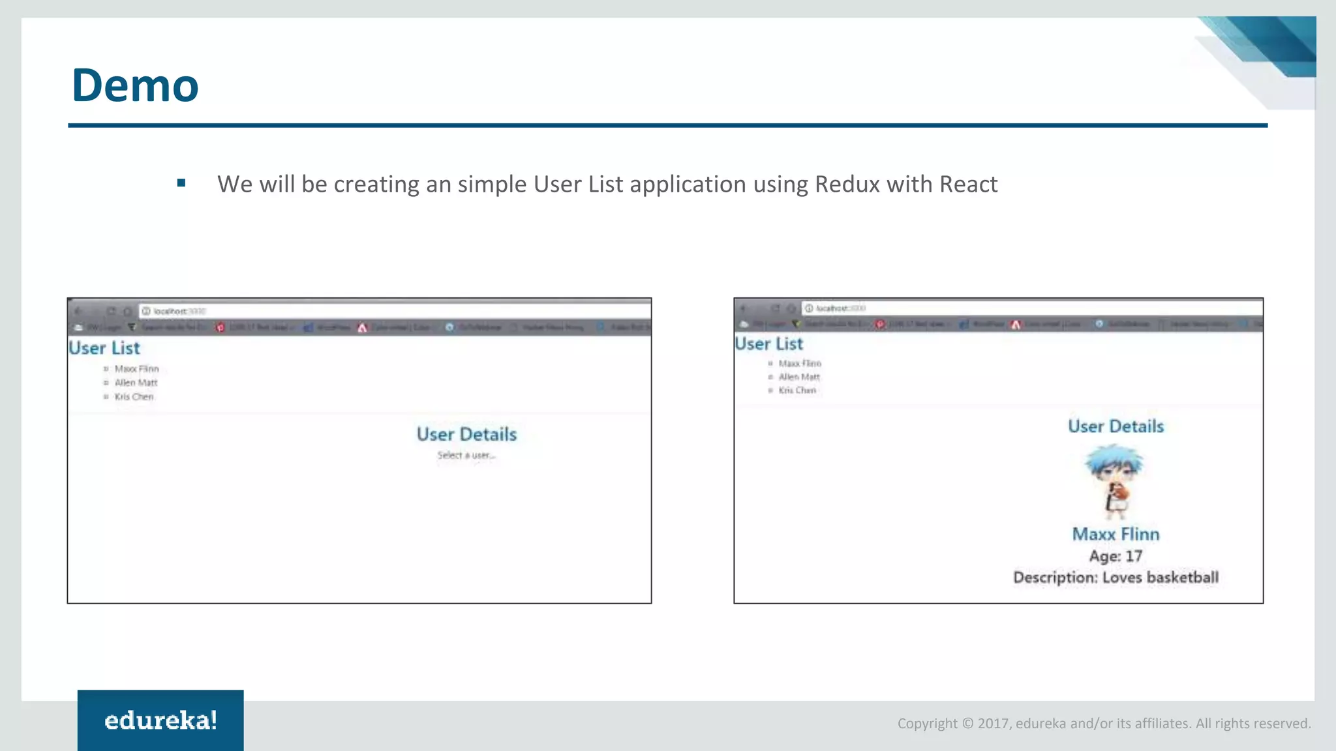Click the User List heading in left browser

click(x=104, y=348)
